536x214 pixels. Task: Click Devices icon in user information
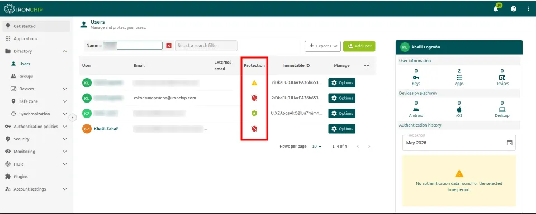[502, 77]
